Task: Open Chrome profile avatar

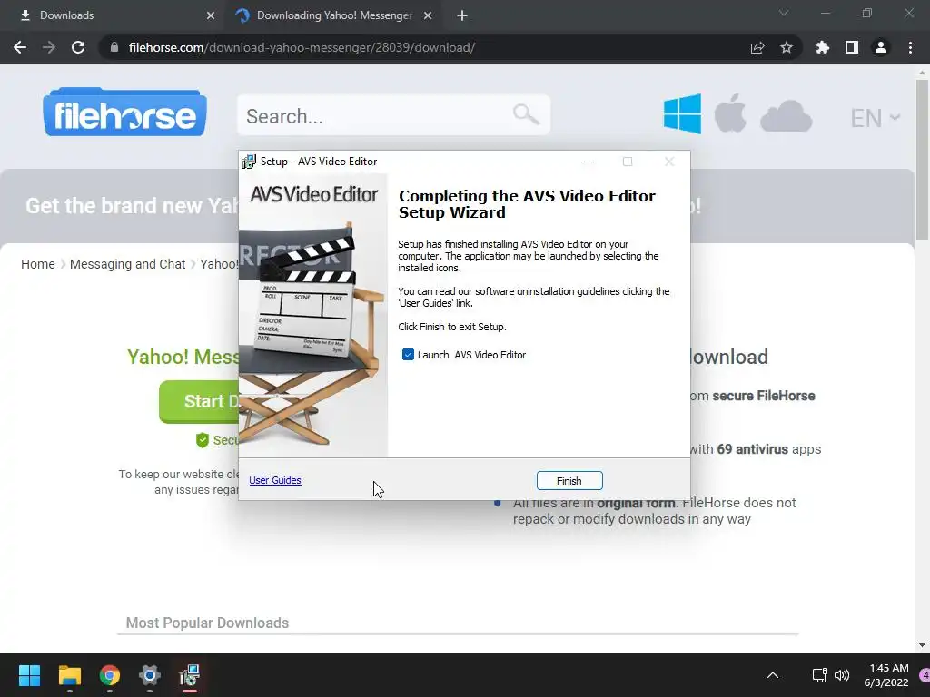Action: 881,47
